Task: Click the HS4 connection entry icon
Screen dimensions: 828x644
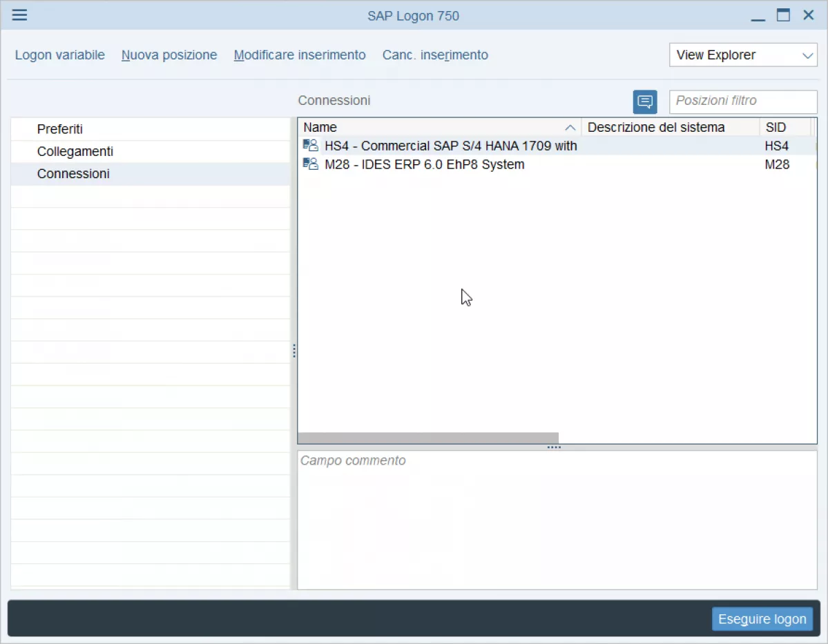Action: 311,145
